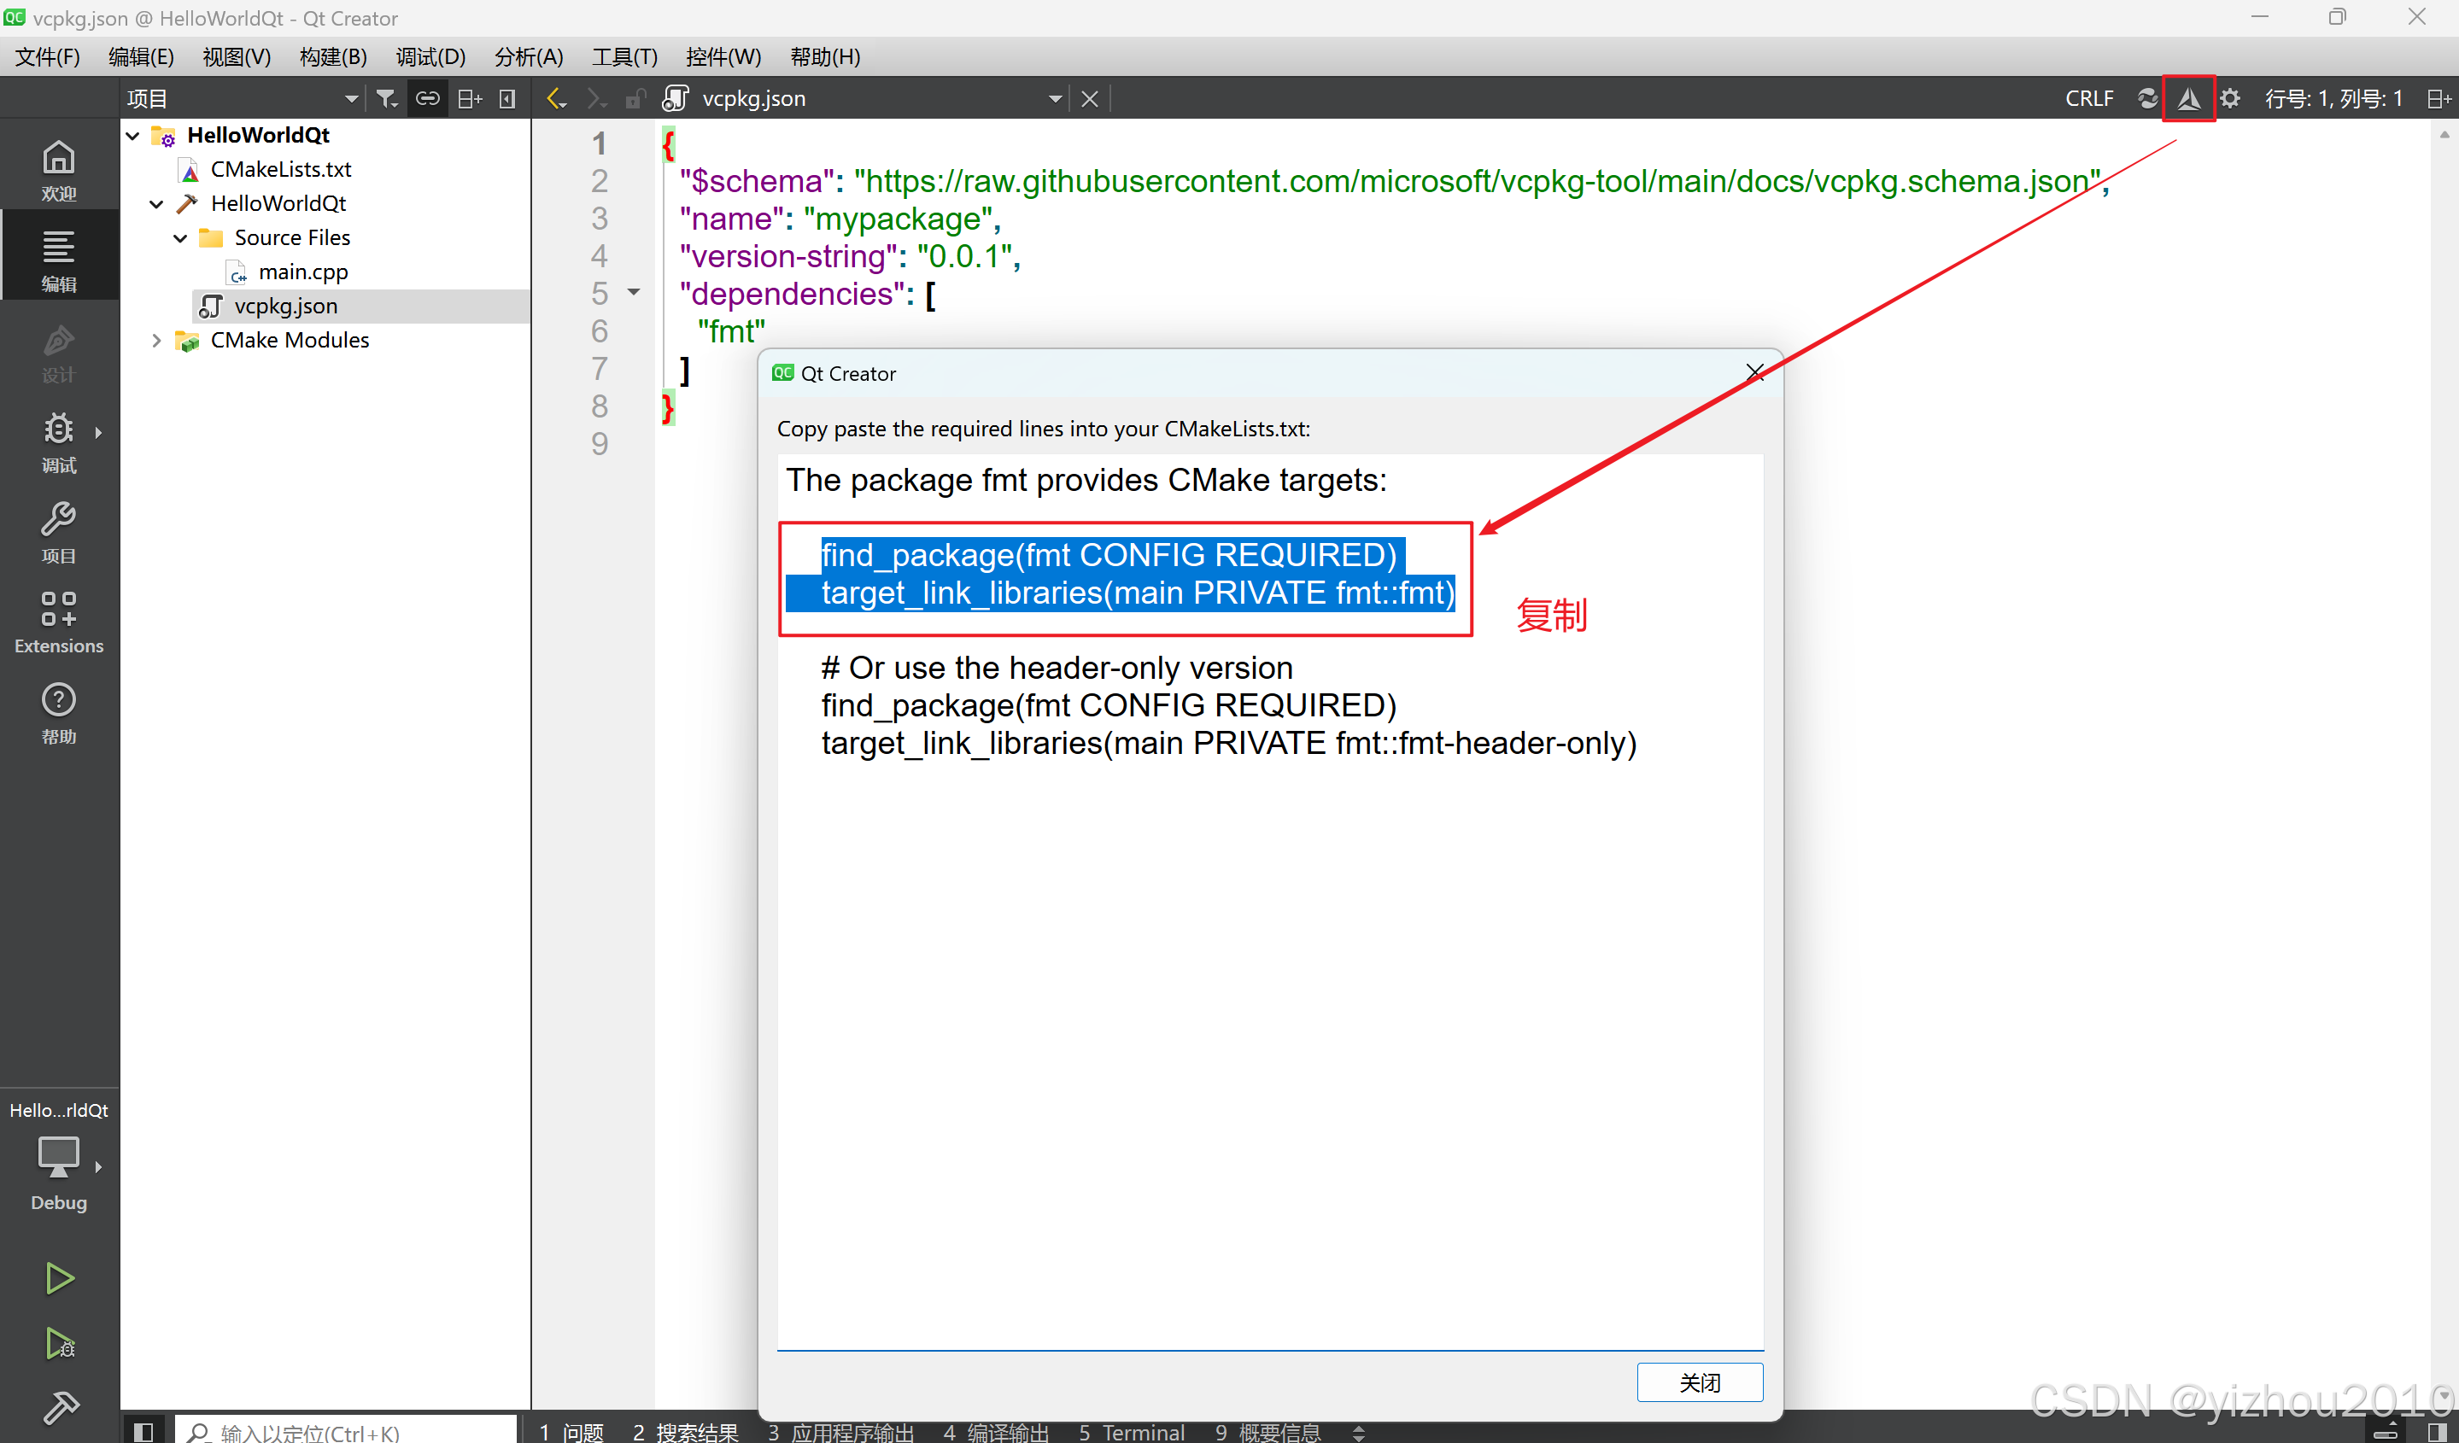Open the 编辑(E) menu
This screenshot has height=1443, width=2459.
(x=142, y=56)
